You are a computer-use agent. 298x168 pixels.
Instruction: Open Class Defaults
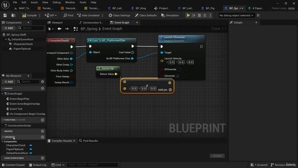tap(146, 15)
